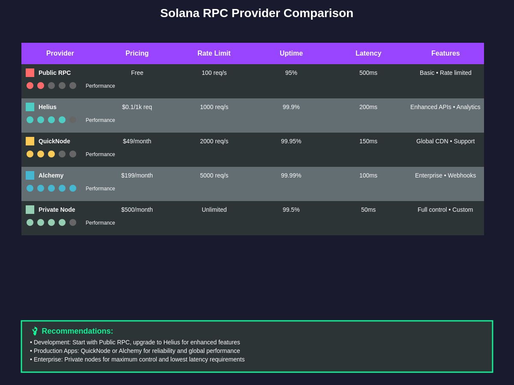Click the $0.1/1k req pricing cell
Screen dimensions: 514x385
137,107
